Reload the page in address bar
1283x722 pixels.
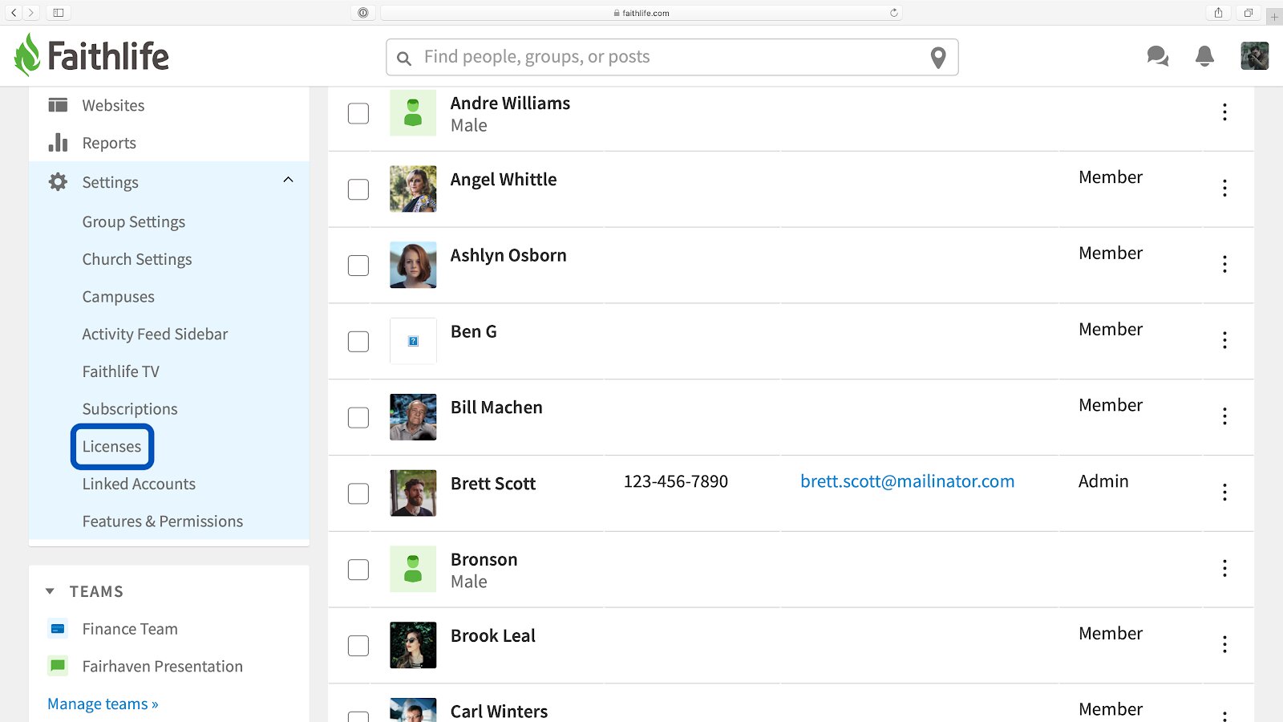(894, 13)
